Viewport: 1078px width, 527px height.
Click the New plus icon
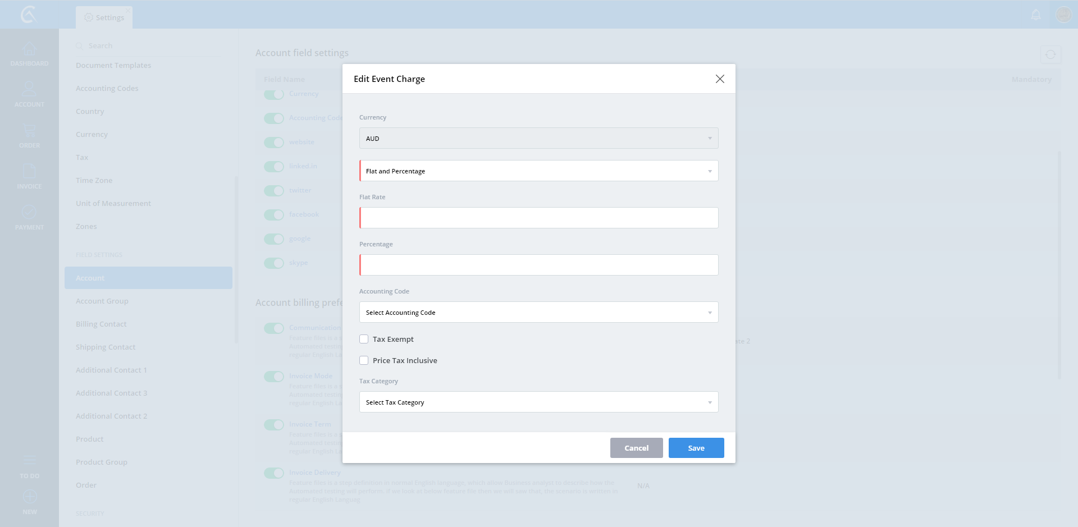[30, 497]
